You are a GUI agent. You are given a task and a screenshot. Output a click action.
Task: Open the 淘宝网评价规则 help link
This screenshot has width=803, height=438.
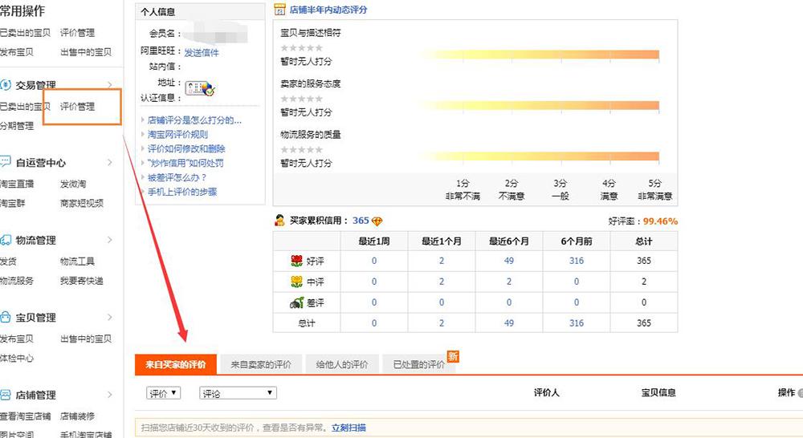[x=177, y=135]
